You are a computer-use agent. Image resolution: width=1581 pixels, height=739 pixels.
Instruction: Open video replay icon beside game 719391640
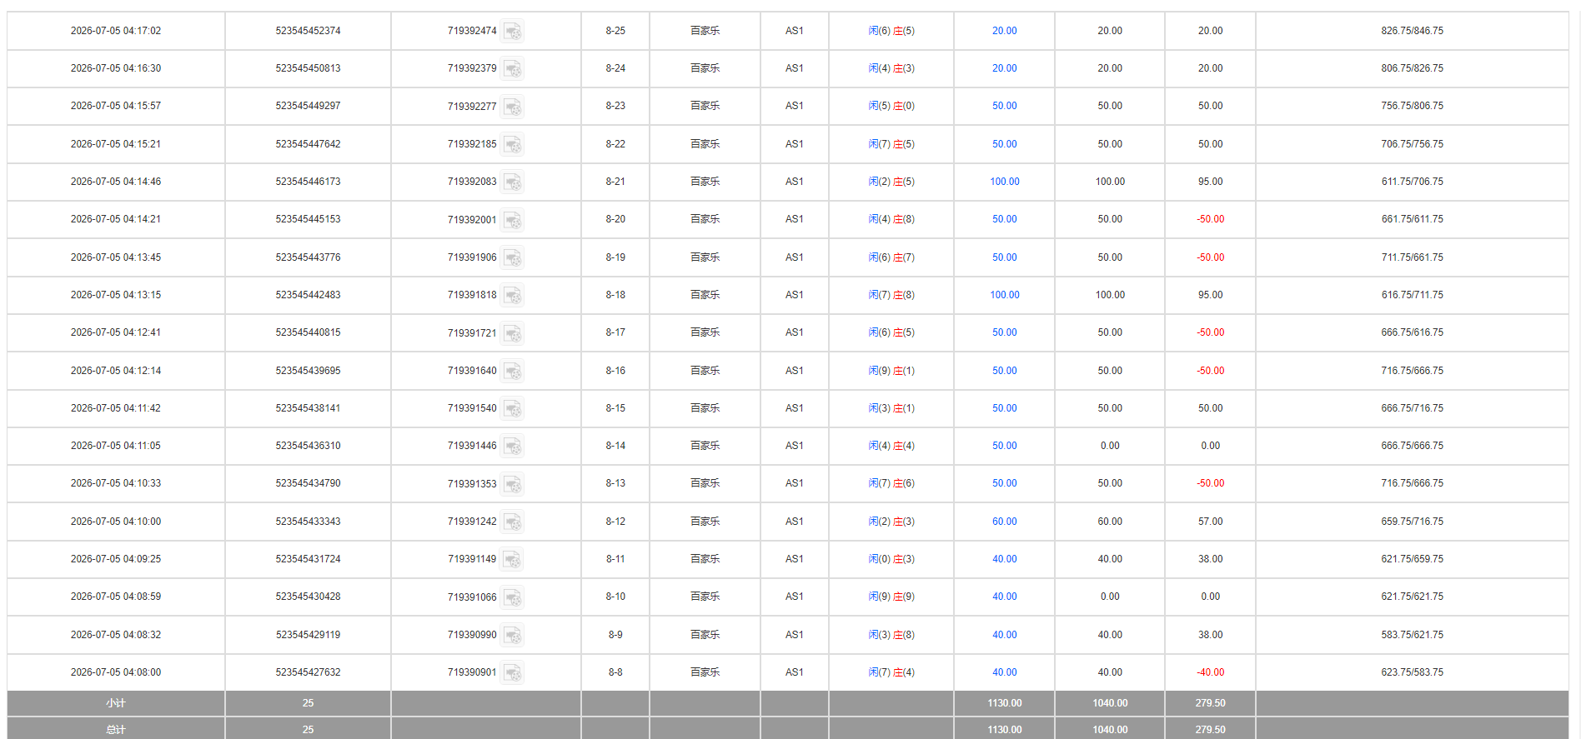[512, 371]
